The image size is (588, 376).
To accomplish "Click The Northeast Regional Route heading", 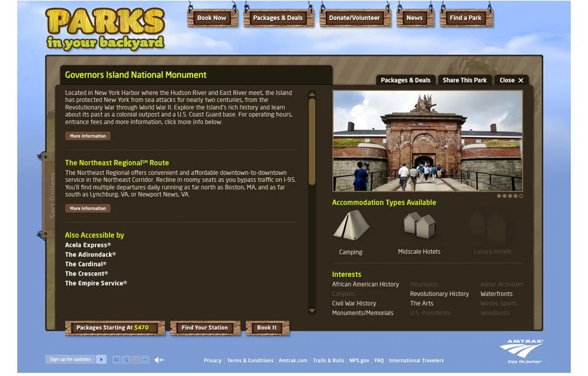I will coord(117,163).
